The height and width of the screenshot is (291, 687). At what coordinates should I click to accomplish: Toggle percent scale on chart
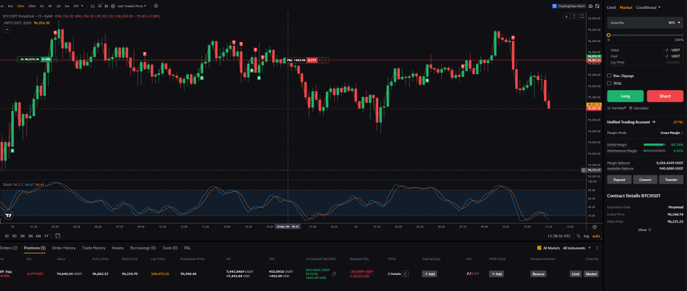578,236
